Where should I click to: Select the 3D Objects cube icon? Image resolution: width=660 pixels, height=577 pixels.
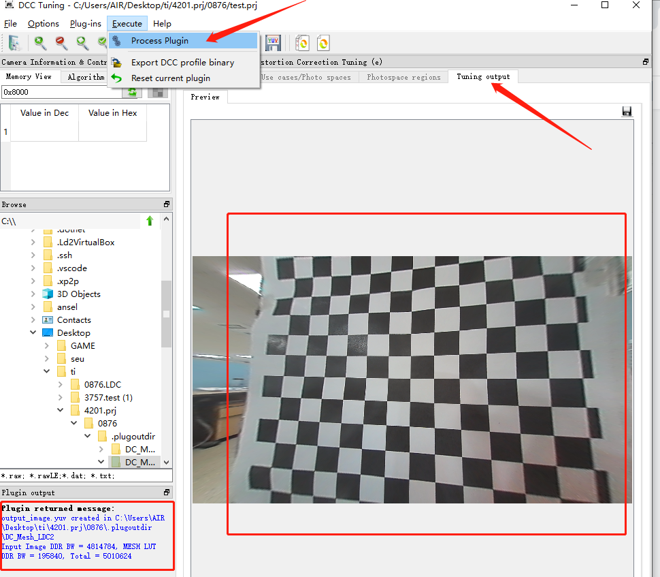(x=48, y=294)
